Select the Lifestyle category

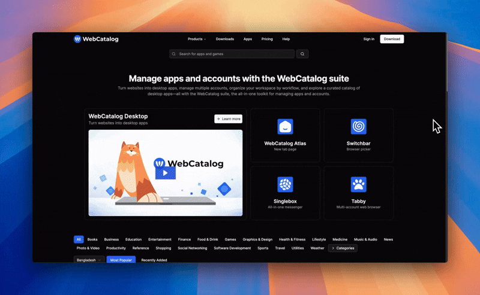[319, 239]
